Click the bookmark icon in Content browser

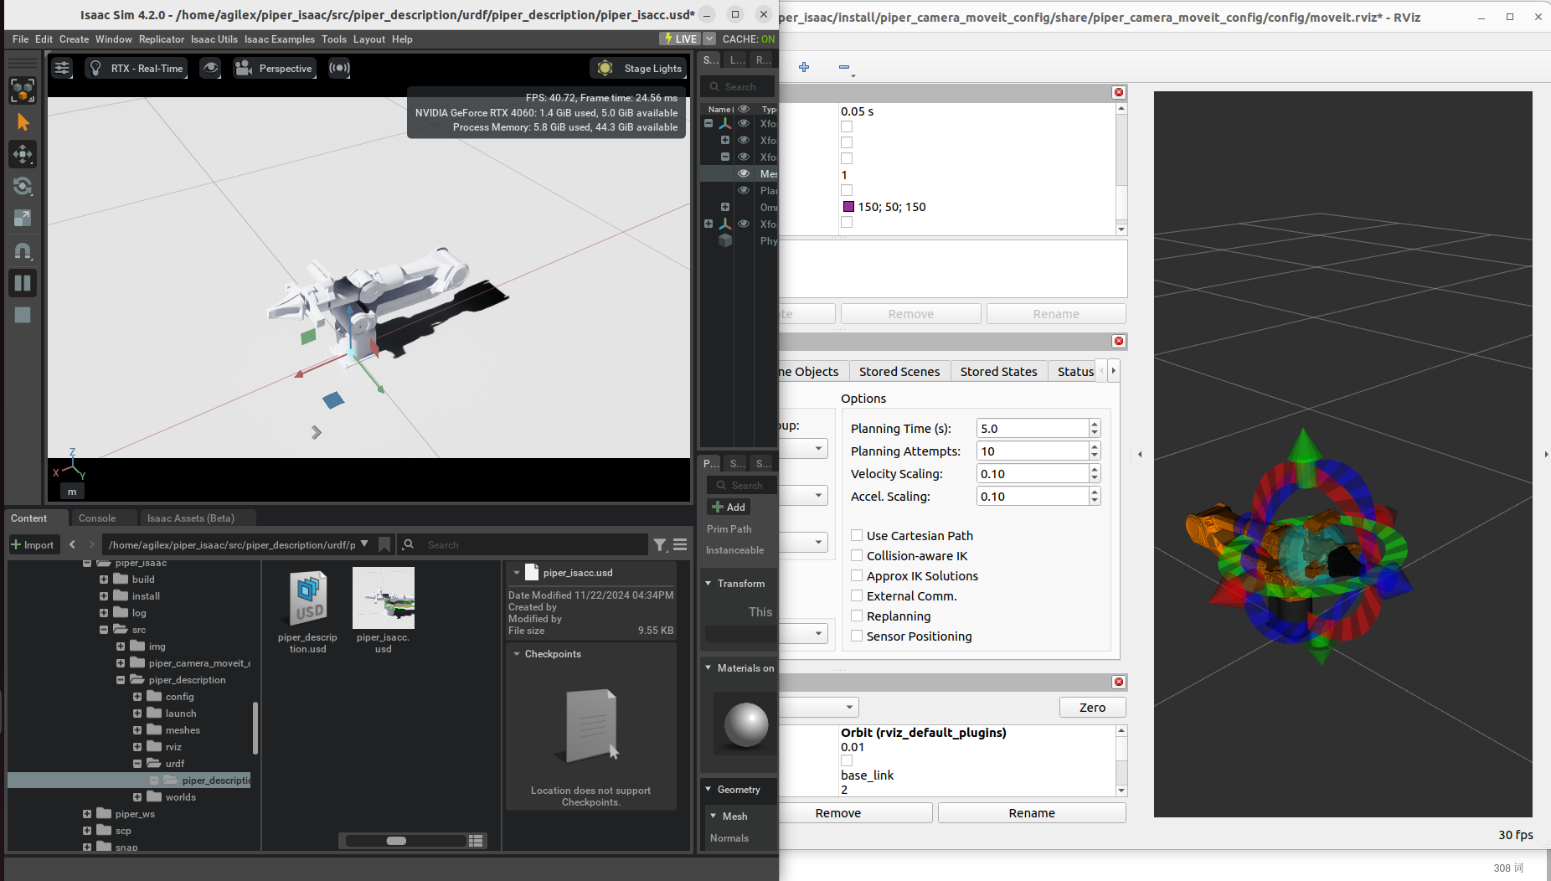point(384,545)
